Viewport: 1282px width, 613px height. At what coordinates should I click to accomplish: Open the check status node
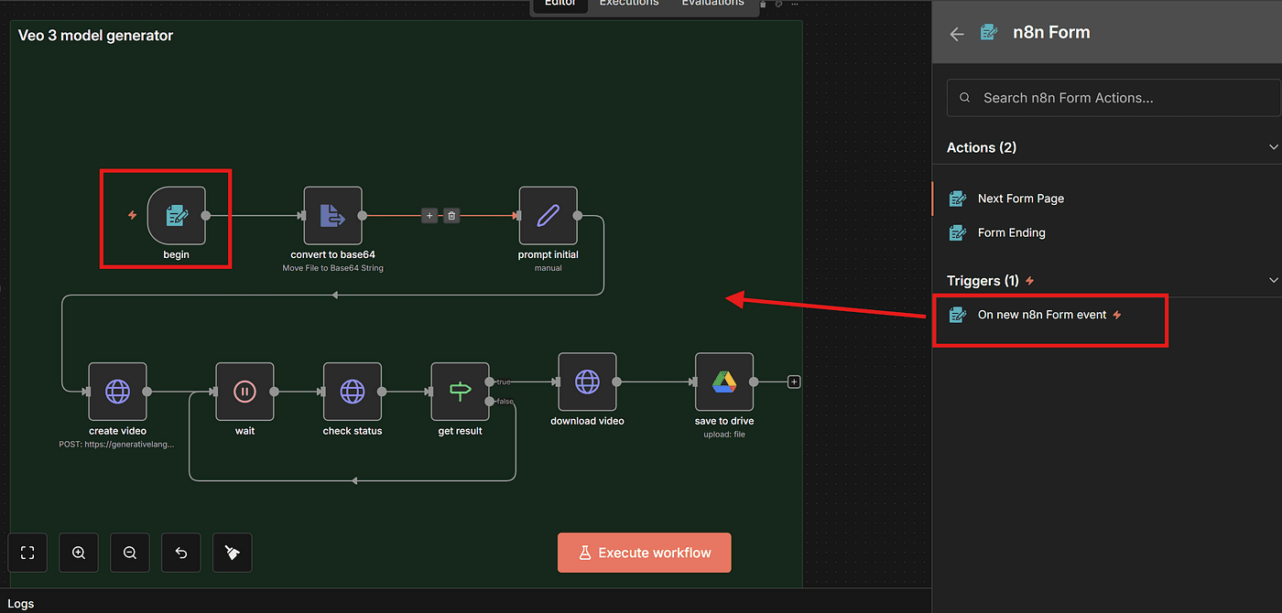tap(353, 392)
